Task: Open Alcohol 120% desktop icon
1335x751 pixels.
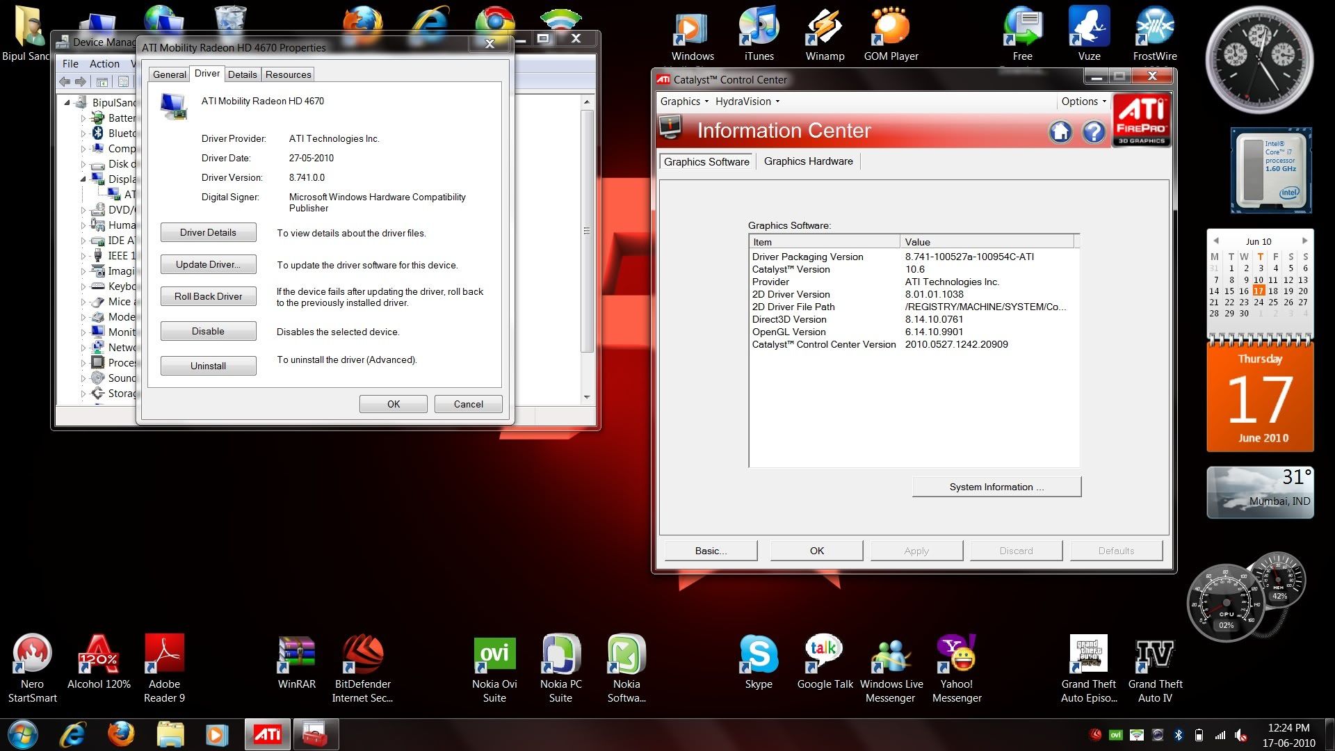Action: click(x=99, y=662)
